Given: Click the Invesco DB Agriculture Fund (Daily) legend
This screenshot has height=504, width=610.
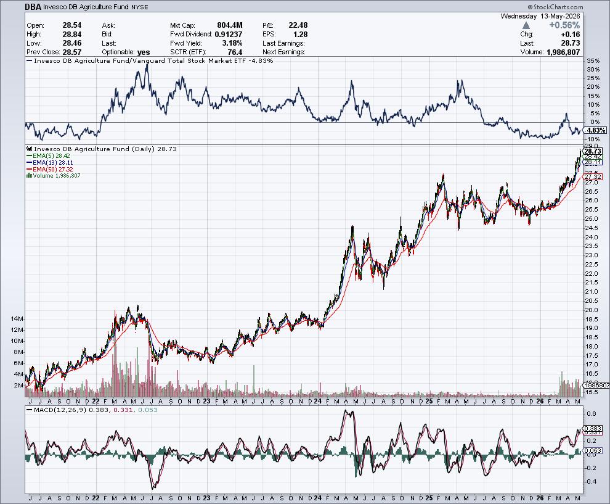Looking at the screenshot, I should (x=105, y=149).
